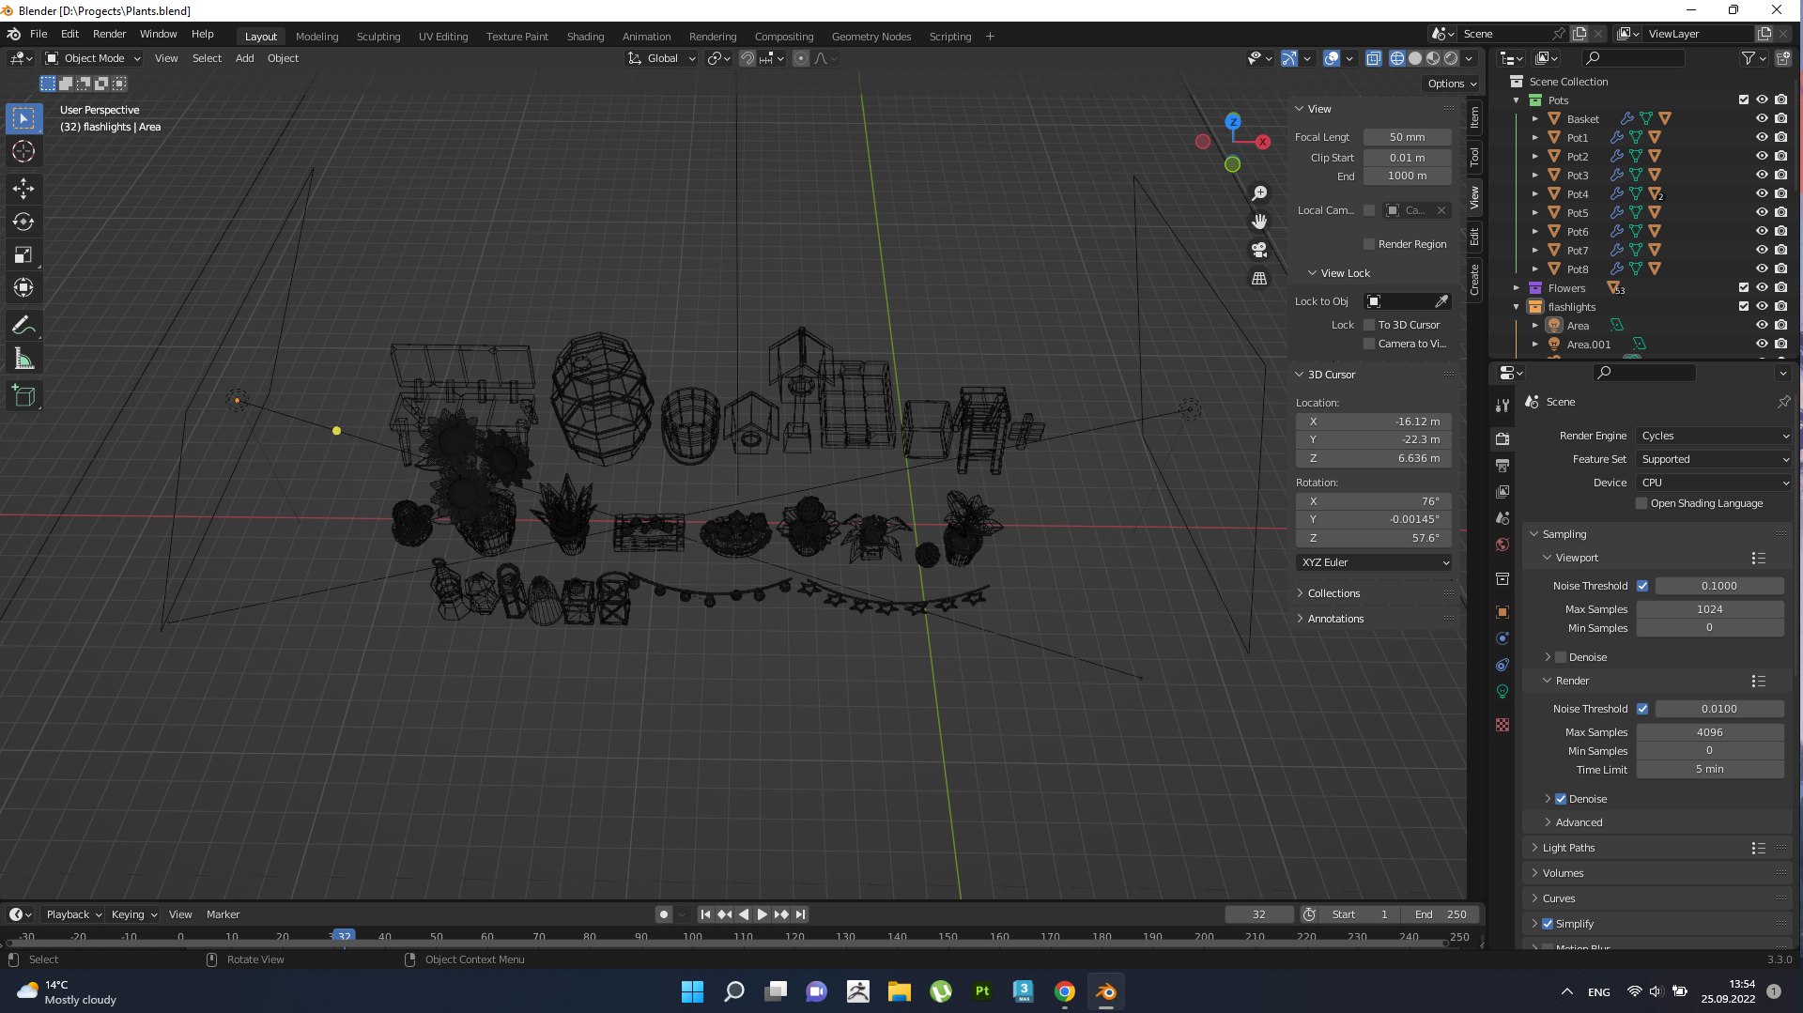
Task: Click current frame marker 32 on timeline
Action: [x=344, y=936]
